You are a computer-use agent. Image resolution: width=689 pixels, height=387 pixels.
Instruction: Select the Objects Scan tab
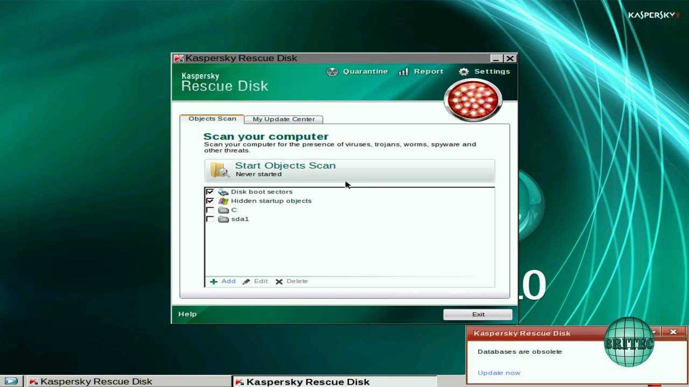click(212, 119)
